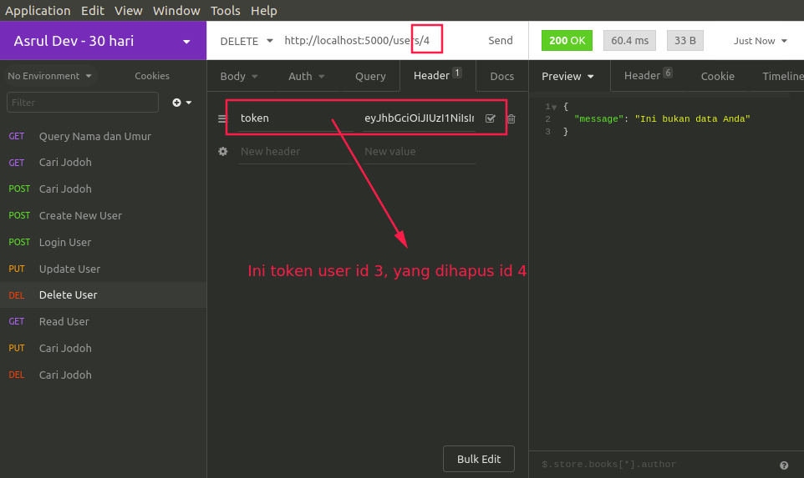The height and width of the screenshot is (478, 804).
Task: Click the New value field
Action: (x=419, y=152)
